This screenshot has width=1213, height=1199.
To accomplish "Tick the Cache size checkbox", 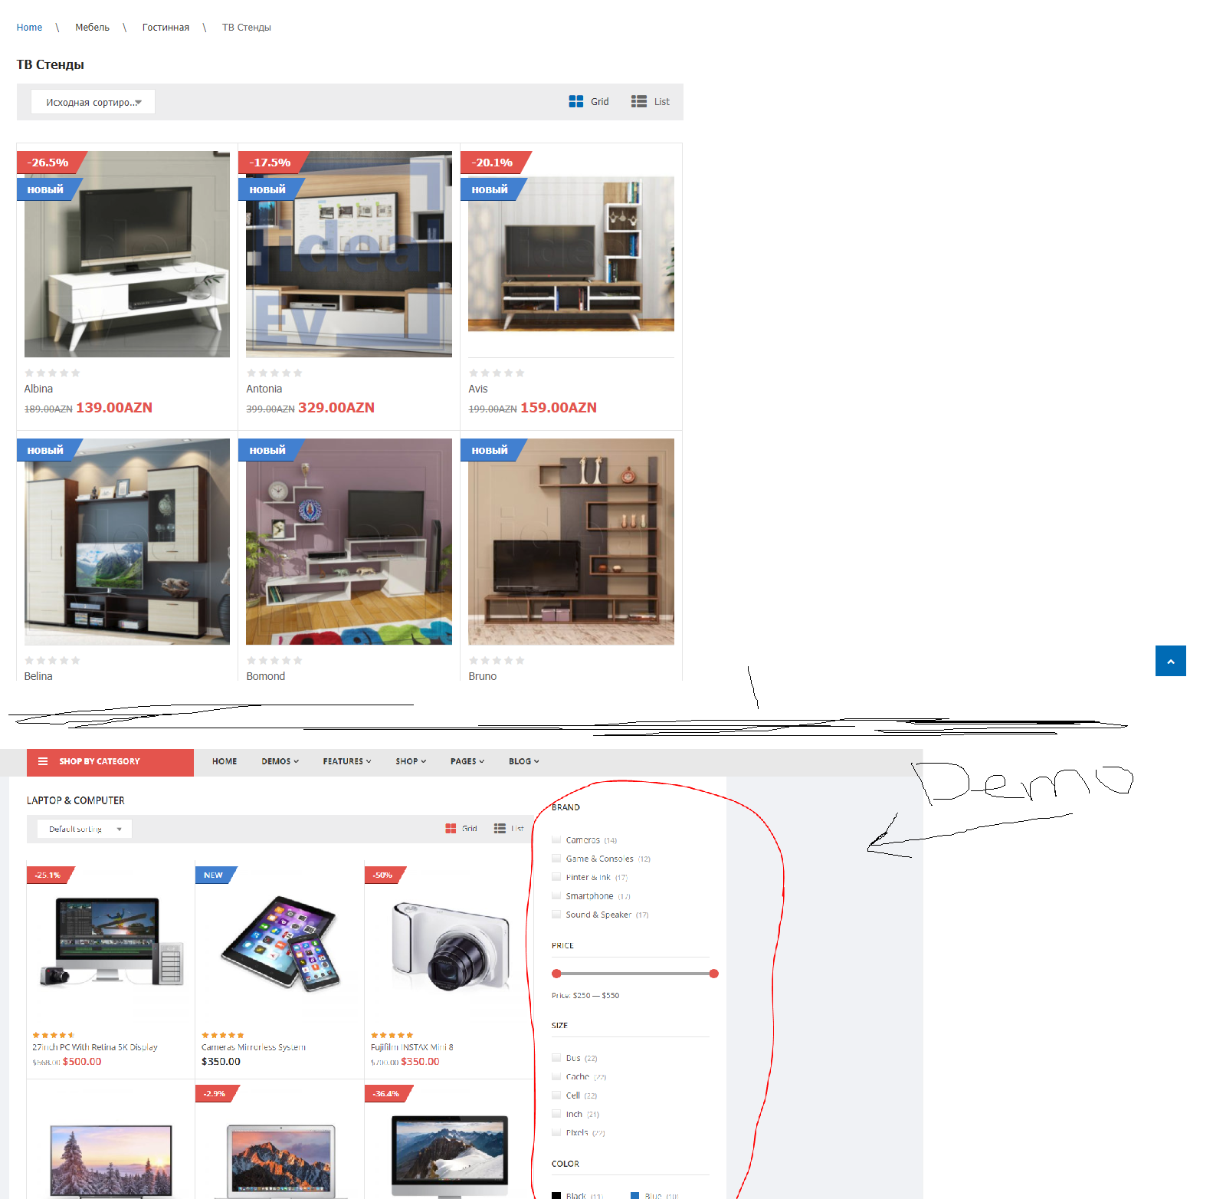I will tap(556, 1076).
